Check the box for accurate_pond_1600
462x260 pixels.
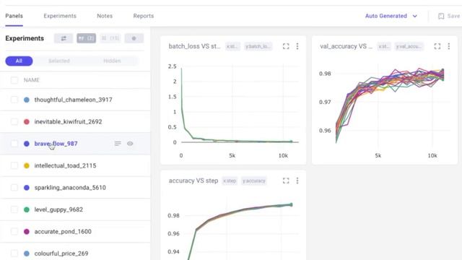(14, 231)
